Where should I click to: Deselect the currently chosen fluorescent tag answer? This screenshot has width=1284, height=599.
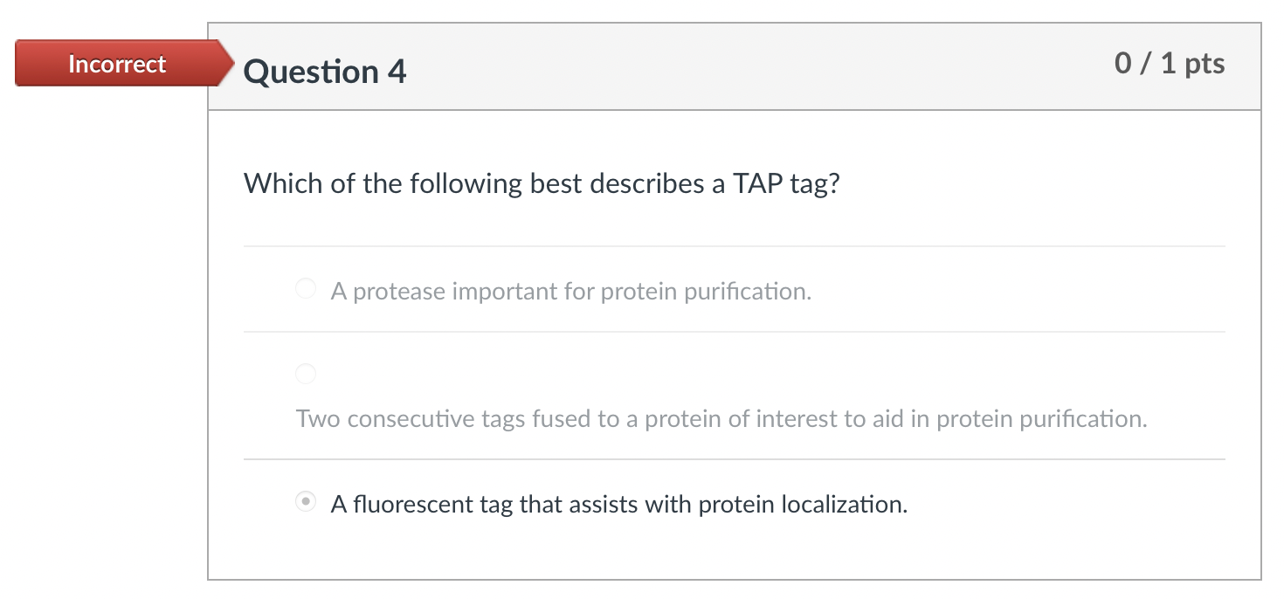pyautogui.click(x=306, y=501)
